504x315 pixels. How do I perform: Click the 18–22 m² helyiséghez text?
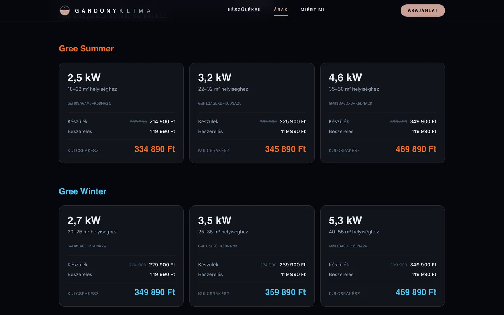point(92,89)
